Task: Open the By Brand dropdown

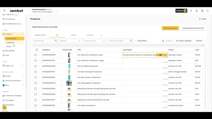Action: point(70,41)
